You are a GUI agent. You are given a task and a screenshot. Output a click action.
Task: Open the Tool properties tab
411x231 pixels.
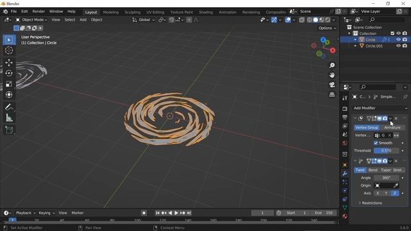345,98
